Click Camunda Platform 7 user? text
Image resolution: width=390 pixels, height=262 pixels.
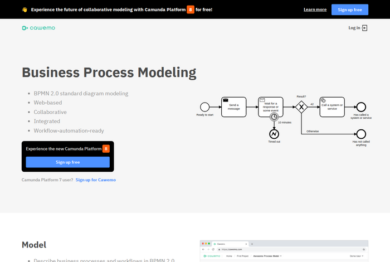click(47, 180)
